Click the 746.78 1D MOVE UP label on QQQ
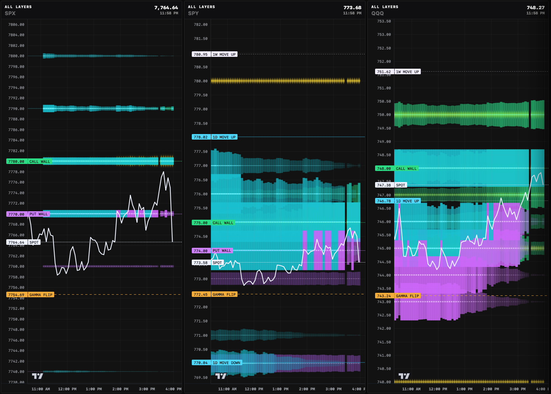 click(x=398, y=201)
